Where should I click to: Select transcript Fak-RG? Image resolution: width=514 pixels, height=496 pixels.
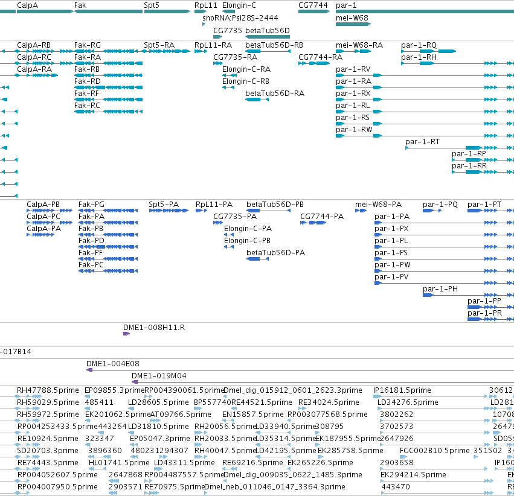tap(109, 51)
